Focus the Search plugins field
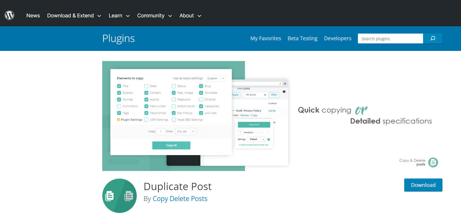 click(x=390, y=38)
